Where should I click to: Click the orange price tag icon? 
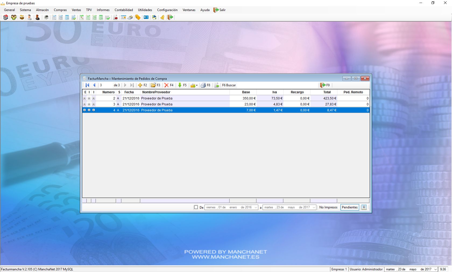click(138, 18)
